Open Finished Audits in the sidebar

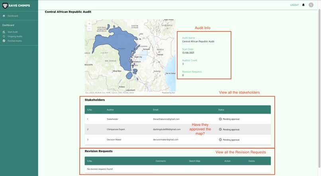[x=15, y=41]
